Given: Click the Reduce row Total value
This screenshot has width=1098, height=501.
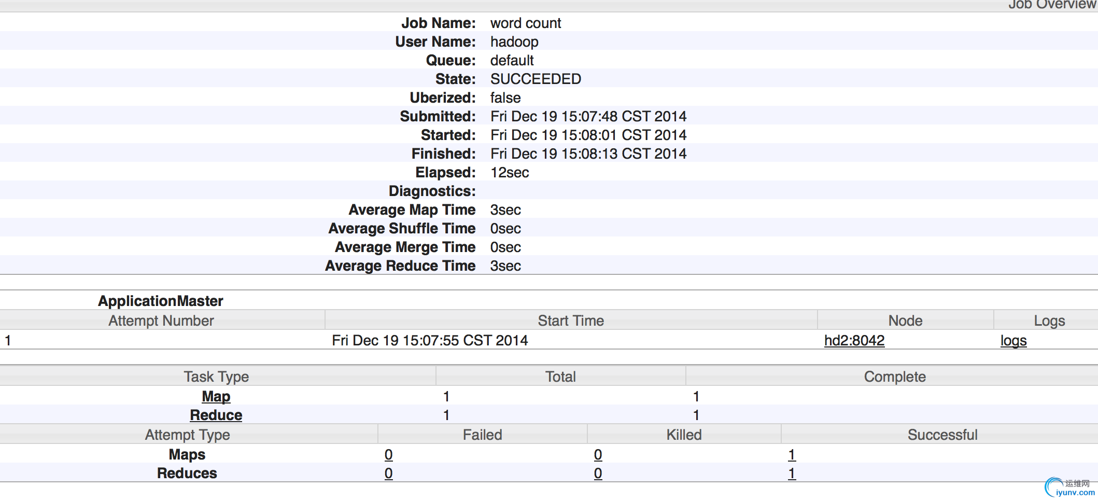Looking at the screenshot, I should pos(446,415).
